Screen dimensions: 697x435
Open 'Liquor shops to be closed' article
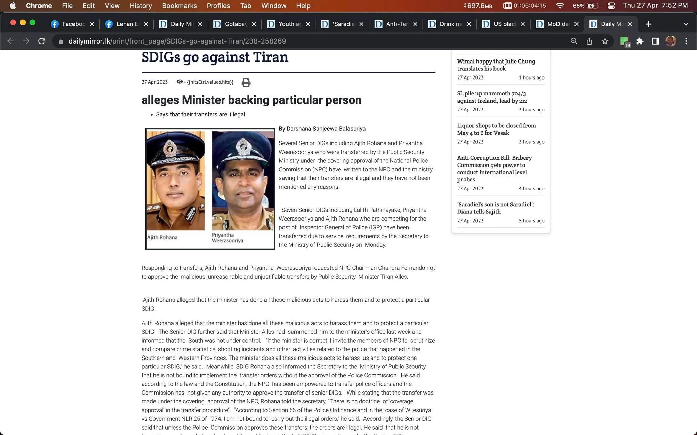point(496,129)
